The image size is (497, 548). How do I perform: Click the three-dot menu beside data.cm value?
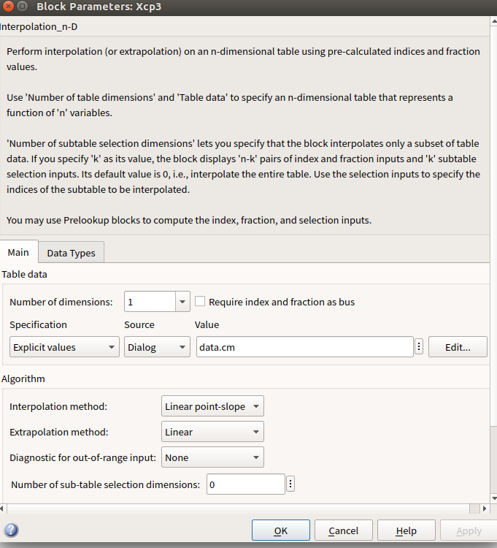tap(419, 346)
